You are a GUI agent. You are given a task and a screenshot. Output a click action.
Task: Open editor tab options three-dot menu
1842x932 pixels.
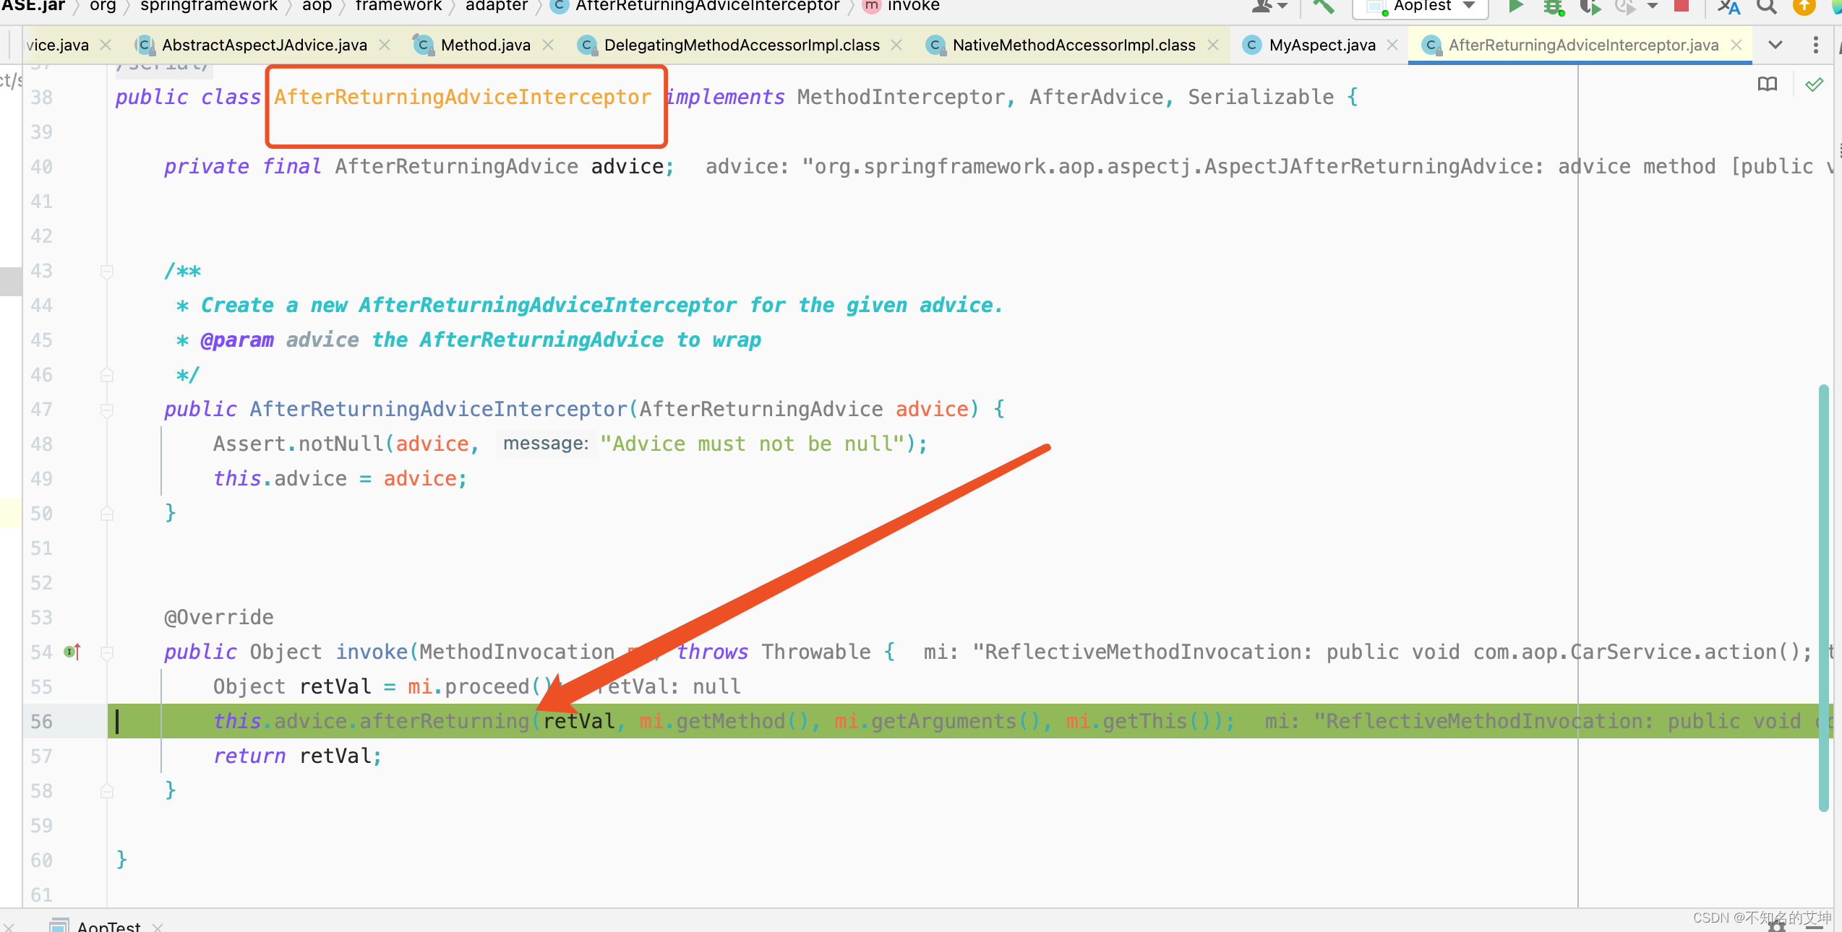[1815, 45]
